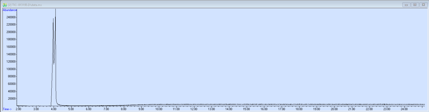Close the TIC data.ms window

click(423, 5)
